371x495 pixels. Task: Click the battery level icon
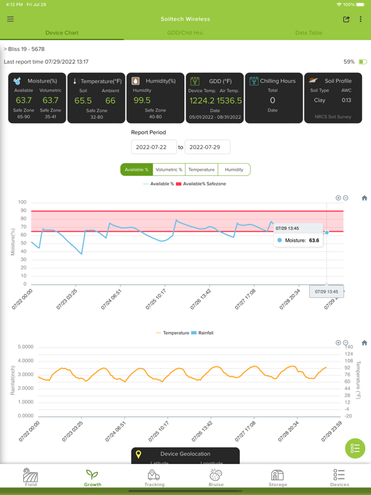pyautogui.click(x=363, y=62)
